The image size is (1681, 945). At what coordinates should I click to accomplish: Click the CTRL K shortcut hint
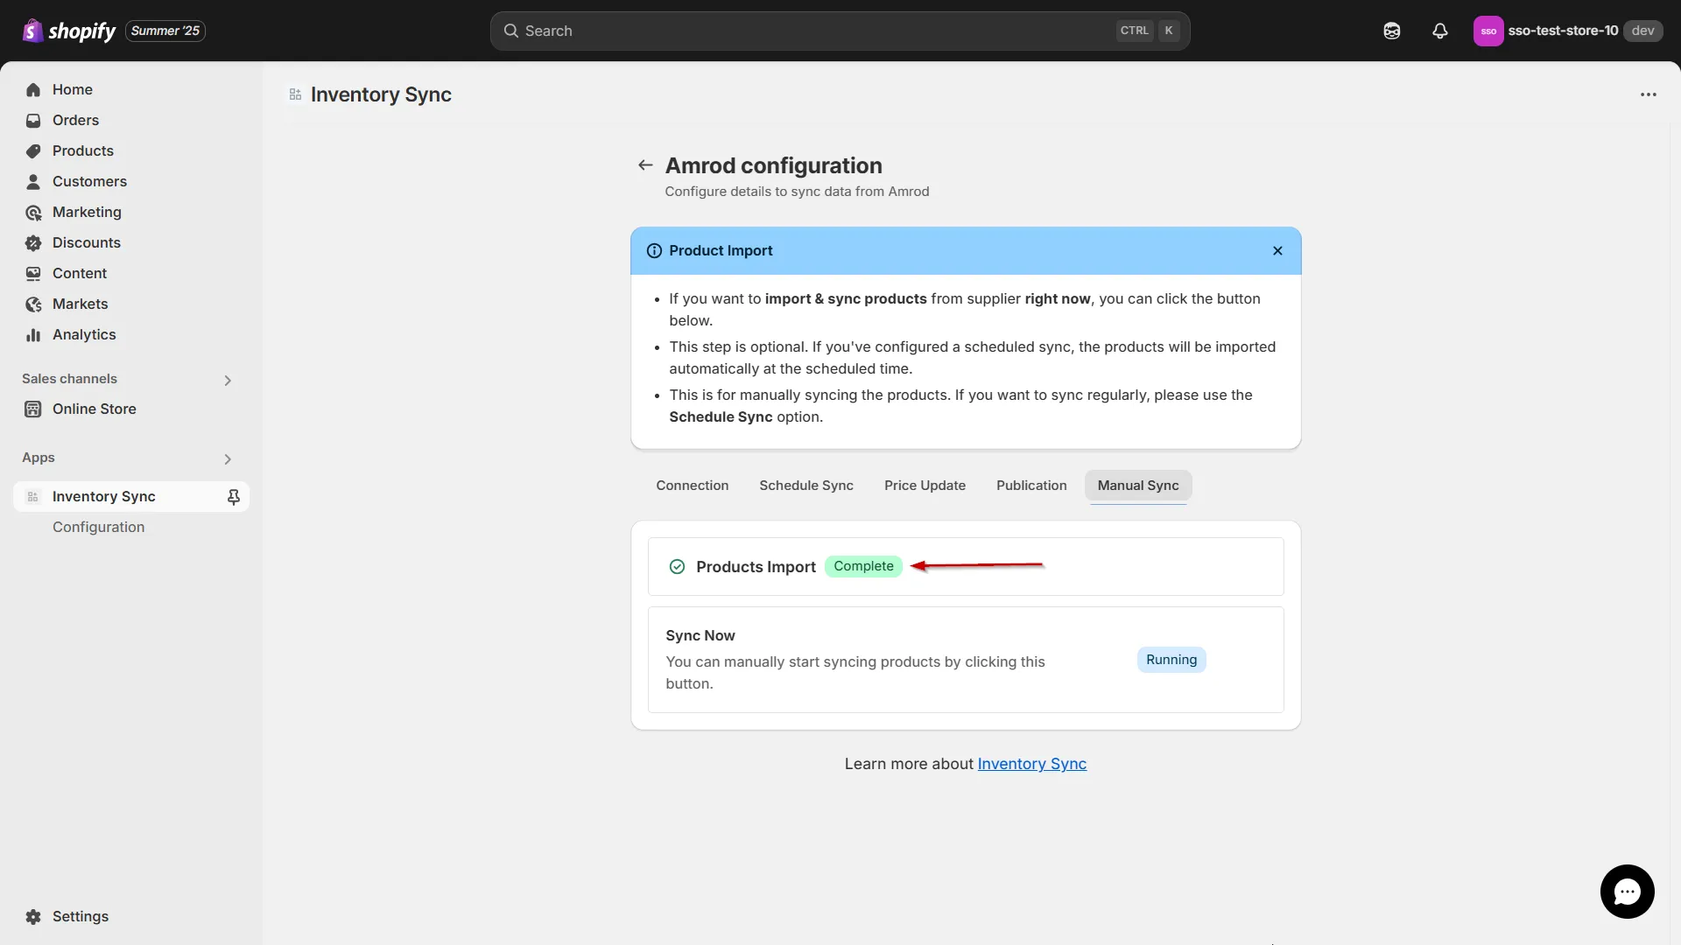pos(1149,31)
